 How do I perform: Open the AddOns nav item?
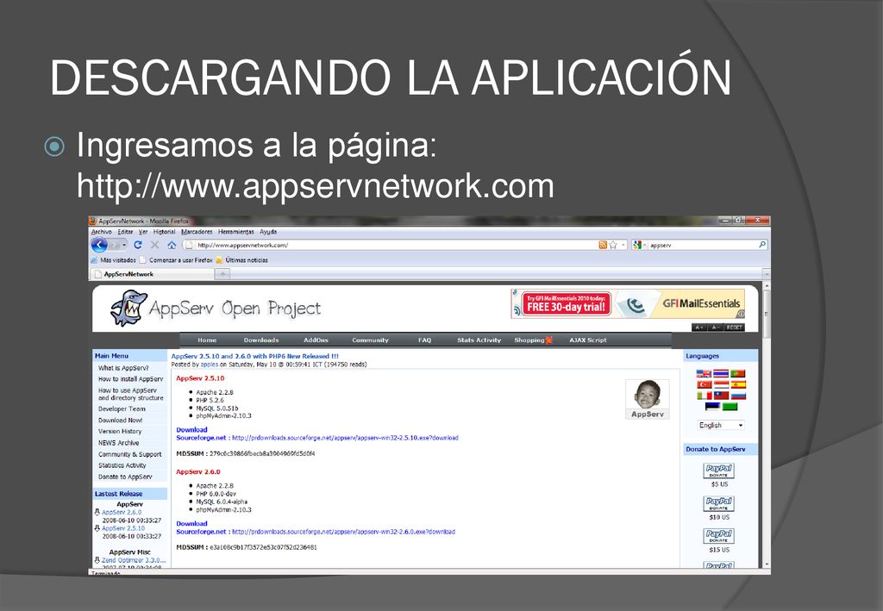(x=316, y=340)
